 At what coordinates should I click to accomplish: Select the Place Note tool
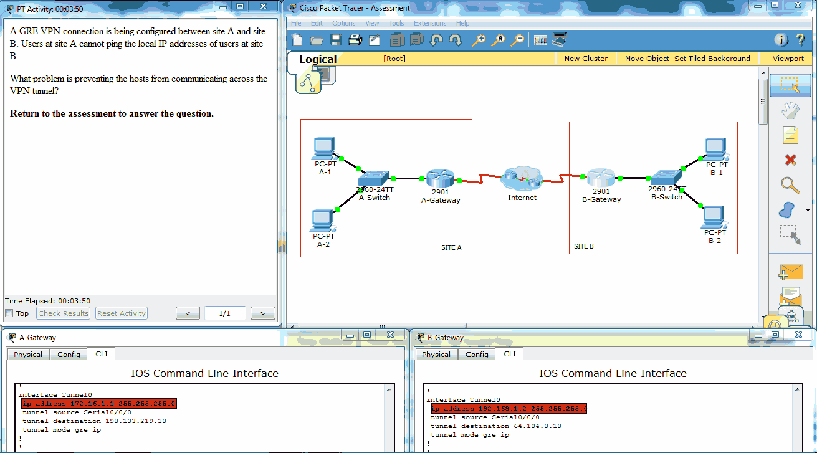pos(790,135)
